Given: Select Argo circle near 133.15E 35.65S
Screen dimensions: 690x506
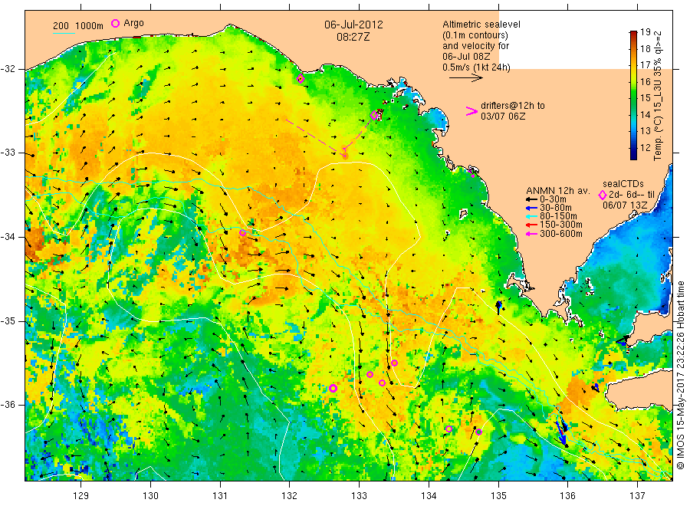Looking at the screenshot, I should point(370,374).
